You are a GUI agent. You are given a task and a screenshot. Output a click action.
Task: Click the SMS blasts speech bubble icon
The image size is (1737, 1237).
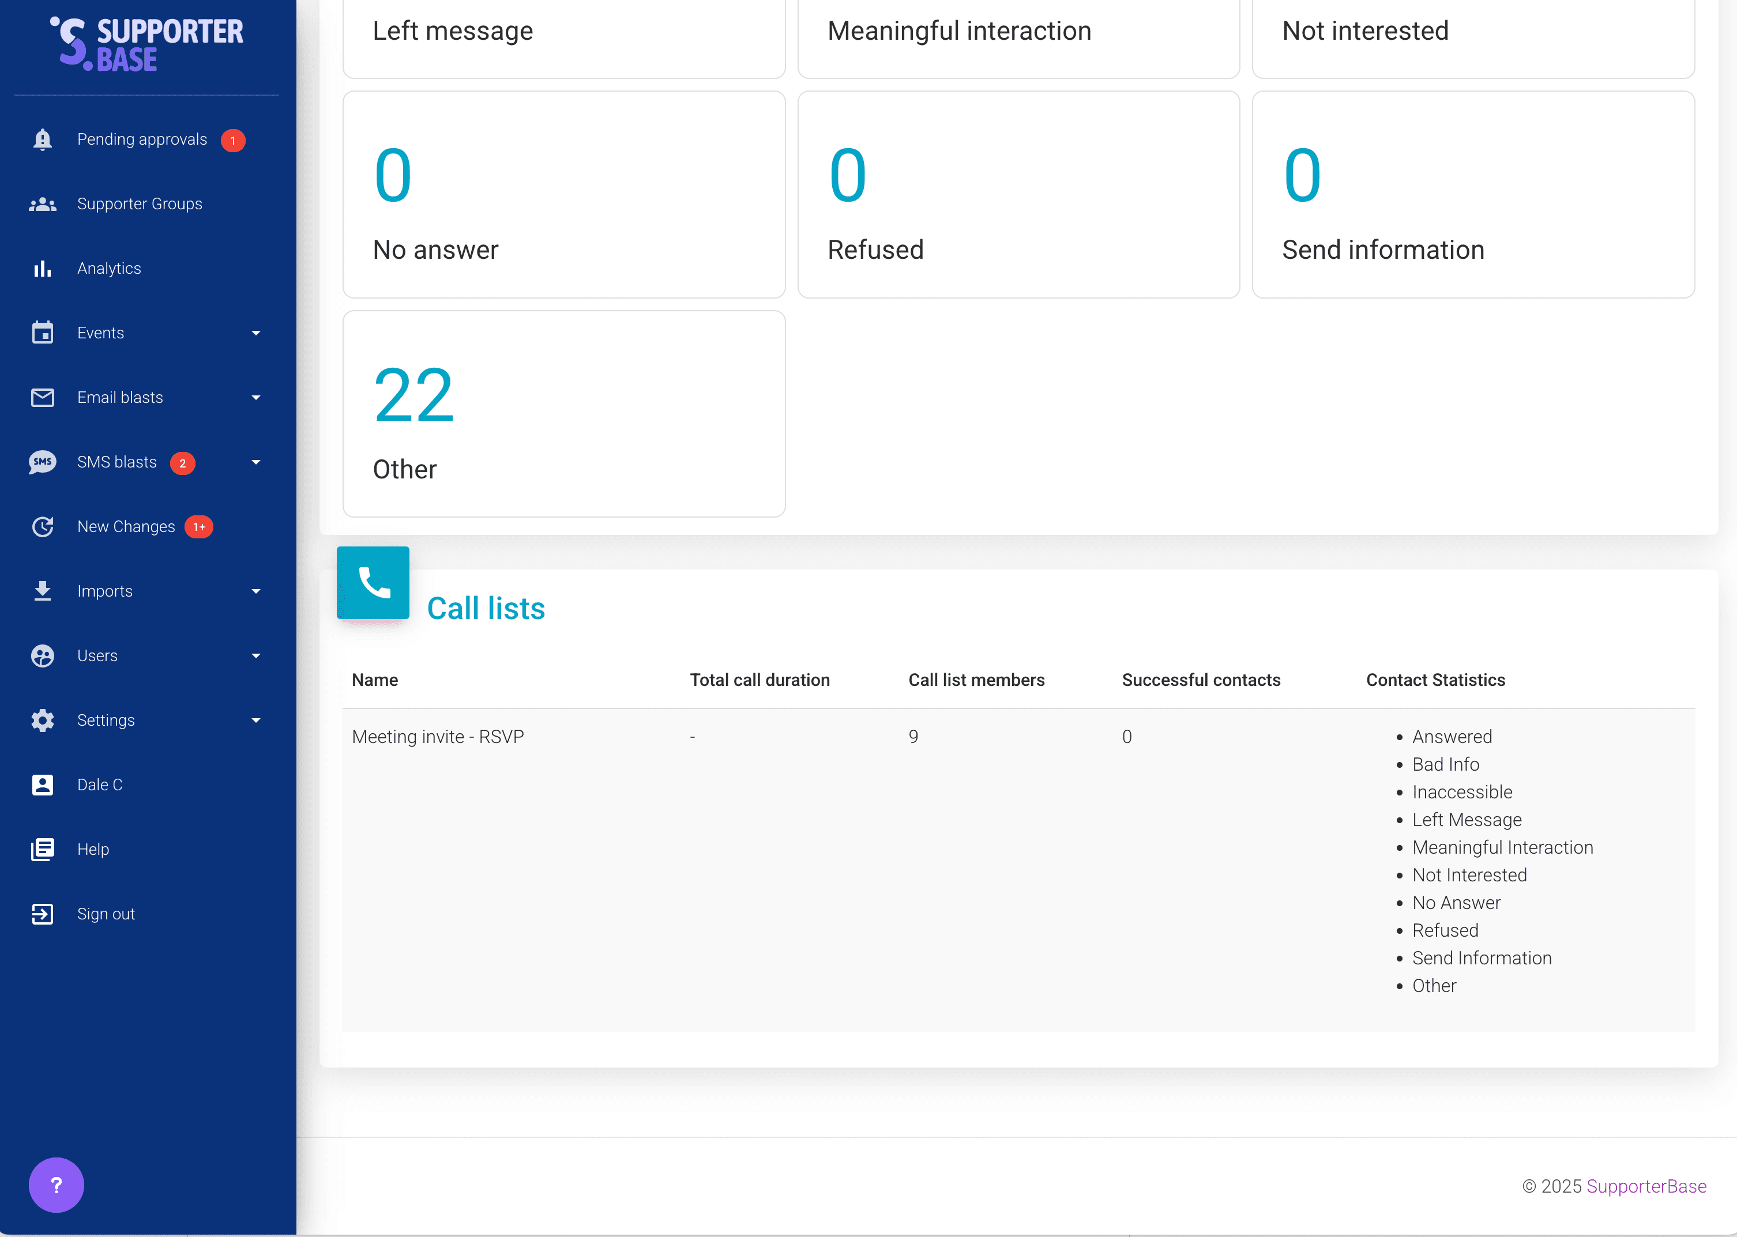pyautogui.click(x=43, y=462)
